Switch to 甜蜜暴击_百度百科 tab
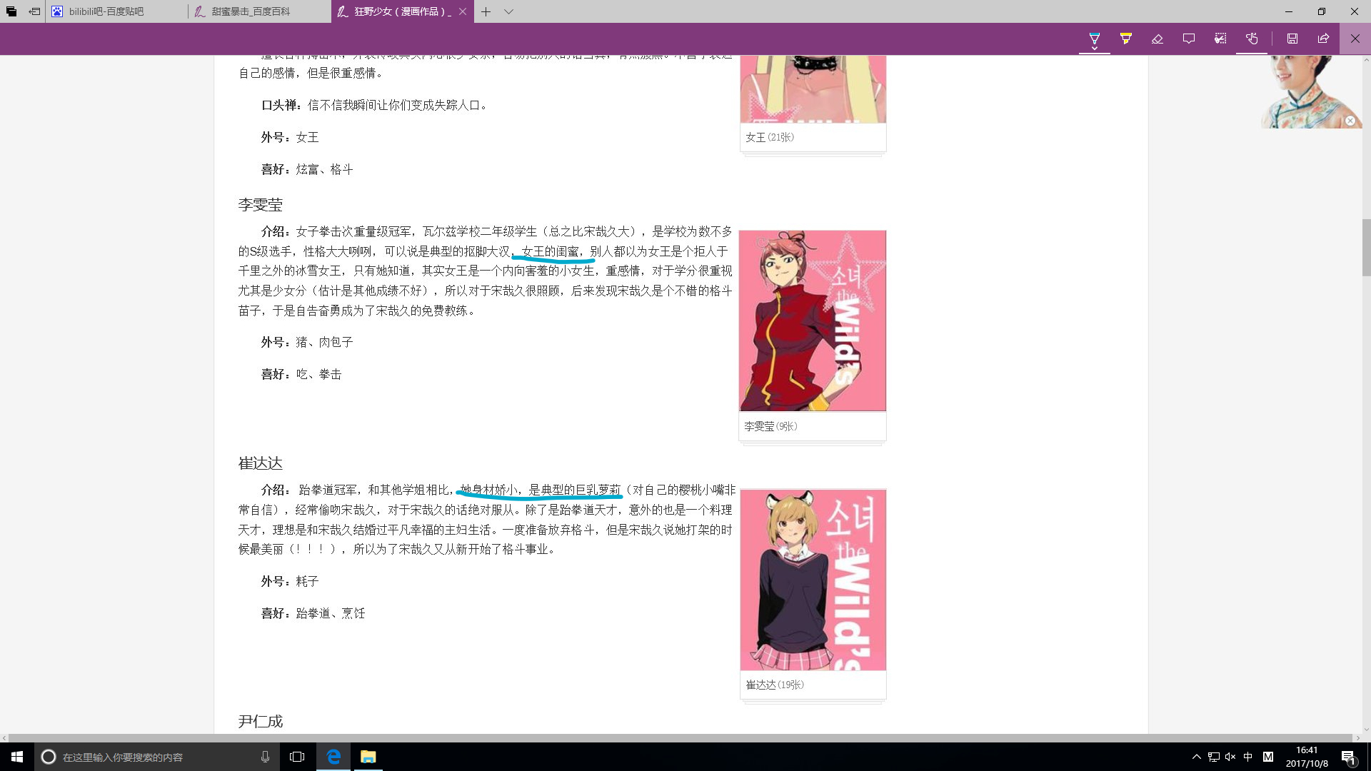 click(x=251, y=11)
